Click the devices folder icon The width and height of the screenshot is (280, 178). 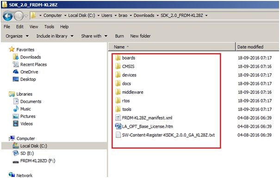point(118,75)
